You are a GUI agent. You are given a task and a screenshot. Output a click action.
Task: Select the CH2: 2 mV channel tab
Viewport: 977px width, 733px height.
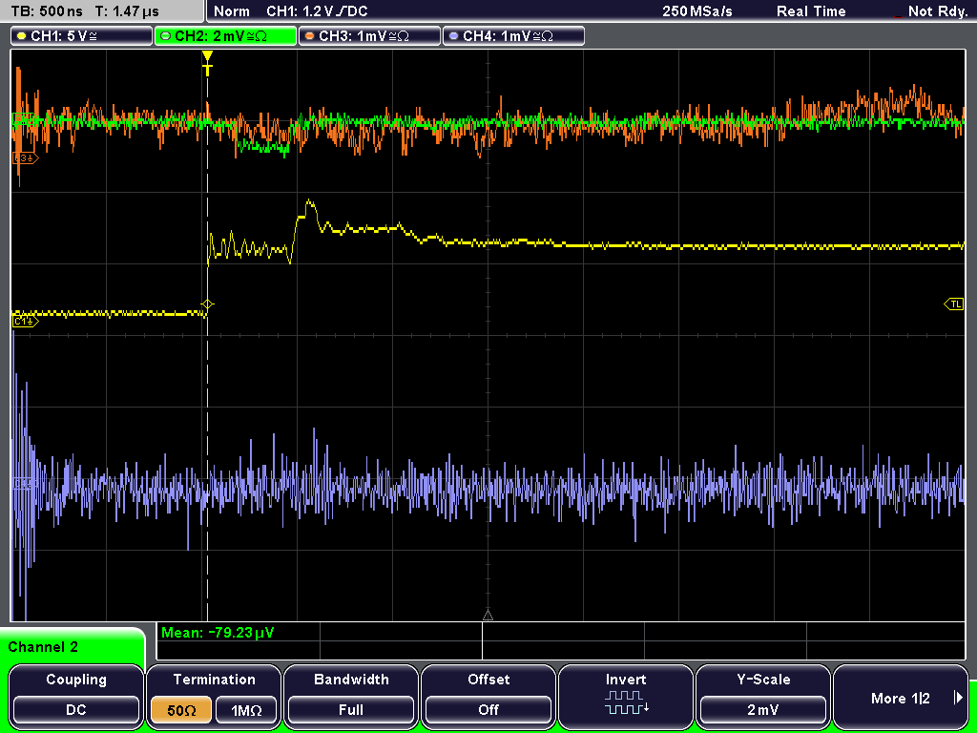225,35
